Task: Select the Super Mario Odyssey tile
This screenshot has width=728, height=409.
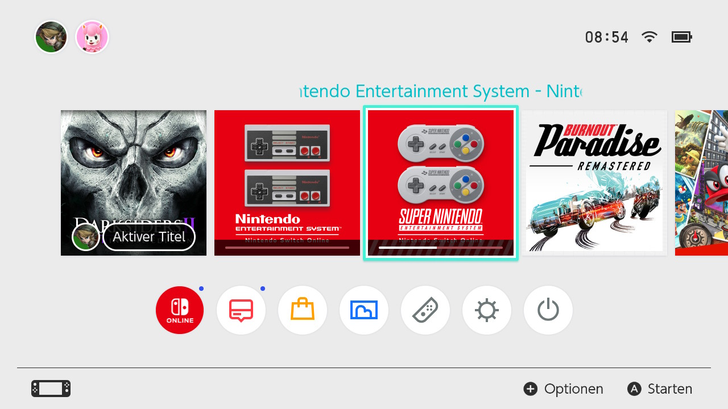Action: tap(701, 183)
